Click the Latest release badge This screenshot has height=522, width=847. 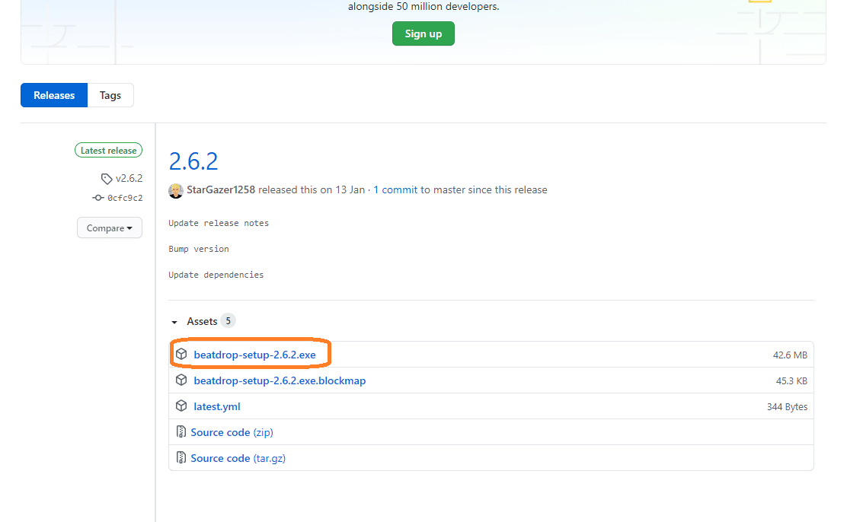(x=109, y=150)
